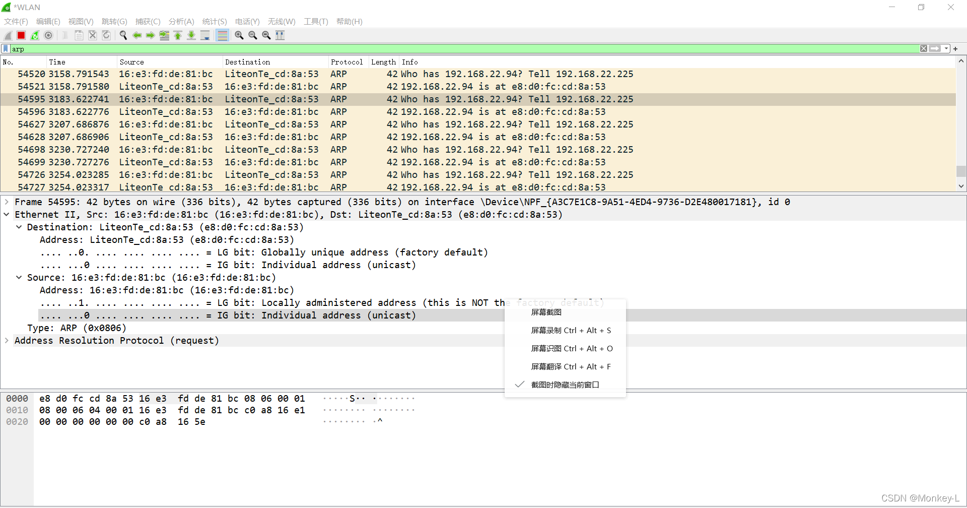The image size is (967, 508).
Task: Sort by the Length column header
Action: coord(384,62)
